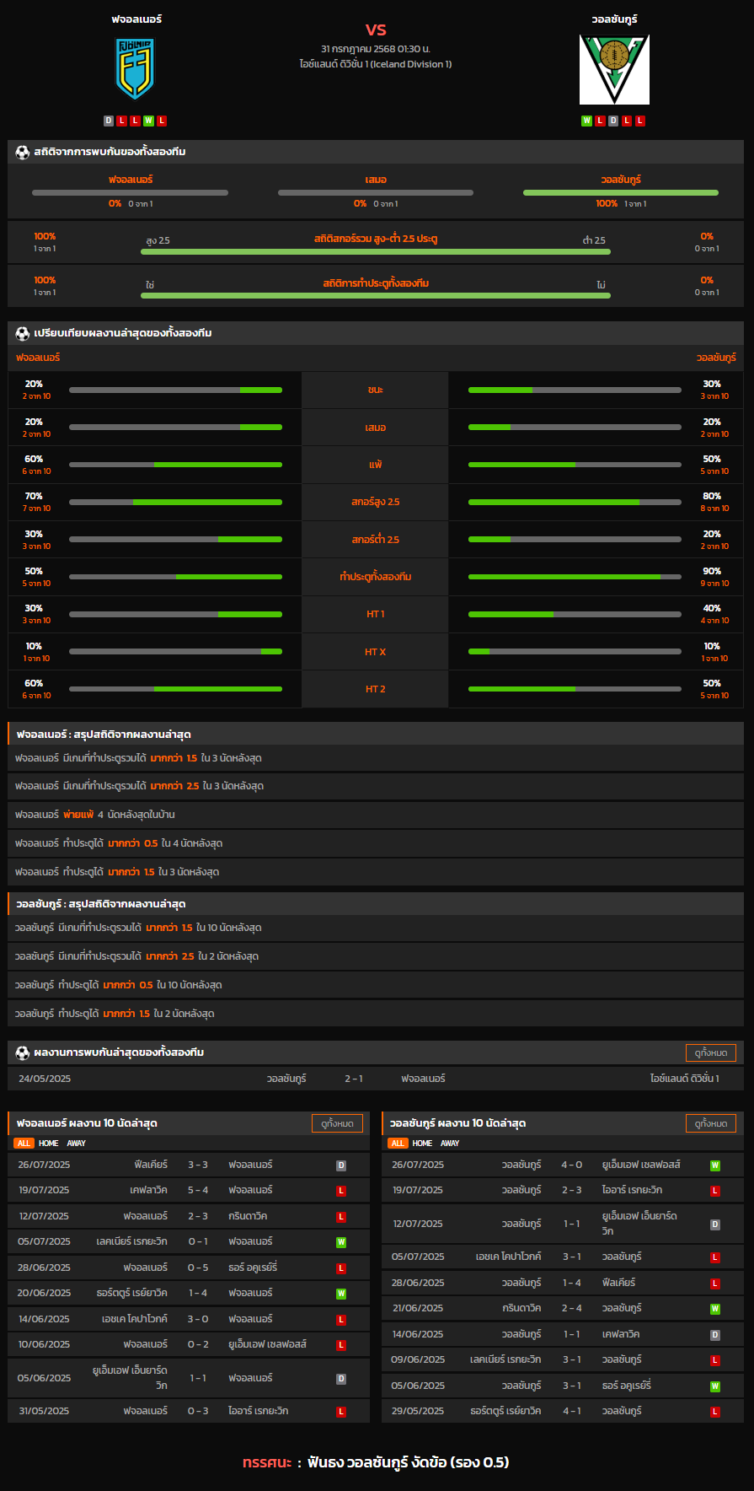Click ไอซ์แลนด์ ดิวิชั่น 1 league name in head-to-head row
The image size is (754, 1491).
pos(685,1079)
